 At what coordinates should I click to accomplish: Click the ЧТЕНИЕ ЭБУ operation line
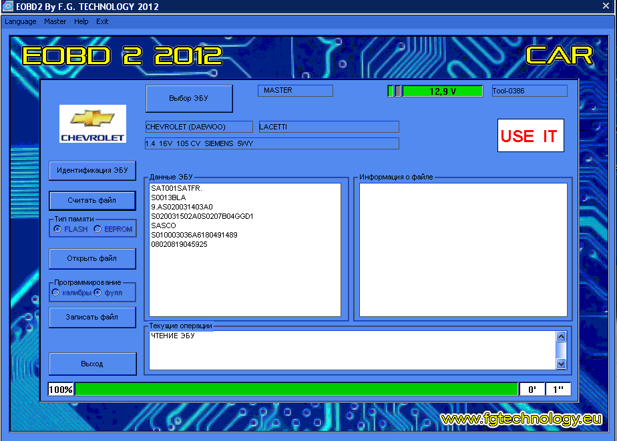(x=173, y=336)
